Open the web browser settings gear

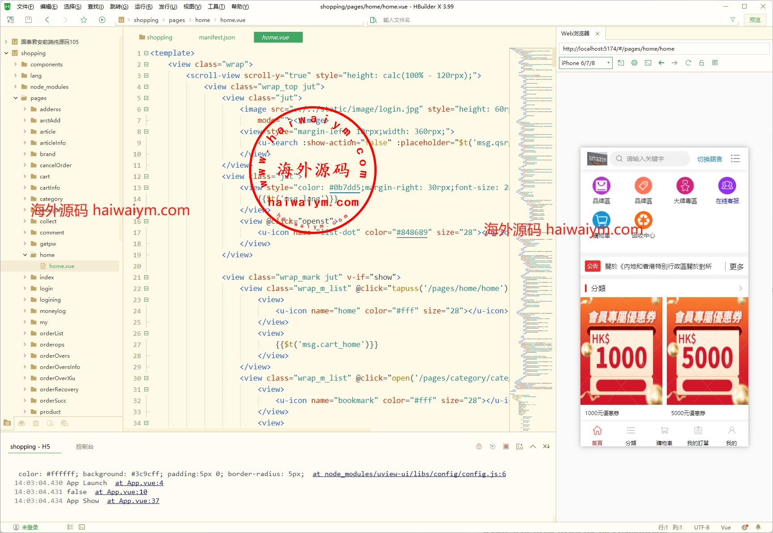pyautogui.click(x=634, y=63)
